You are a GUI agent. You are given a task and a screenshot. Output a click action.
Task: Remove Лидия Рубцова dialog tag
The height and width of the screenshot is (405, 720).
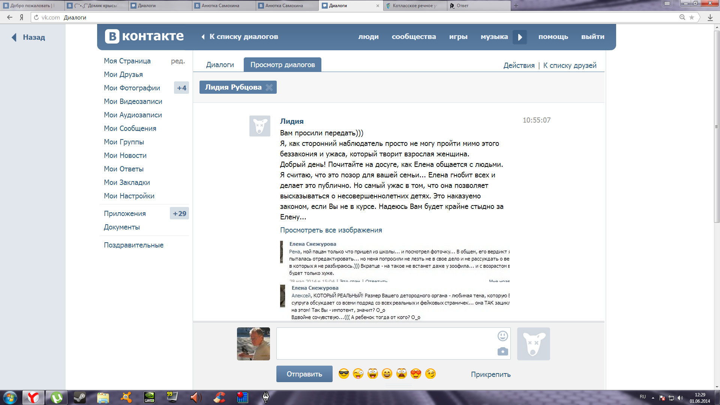[x=269, y=87]
